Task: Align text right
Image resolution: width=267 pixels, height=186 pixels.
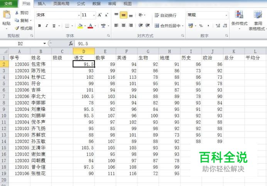Action: (x=131, y=25)
